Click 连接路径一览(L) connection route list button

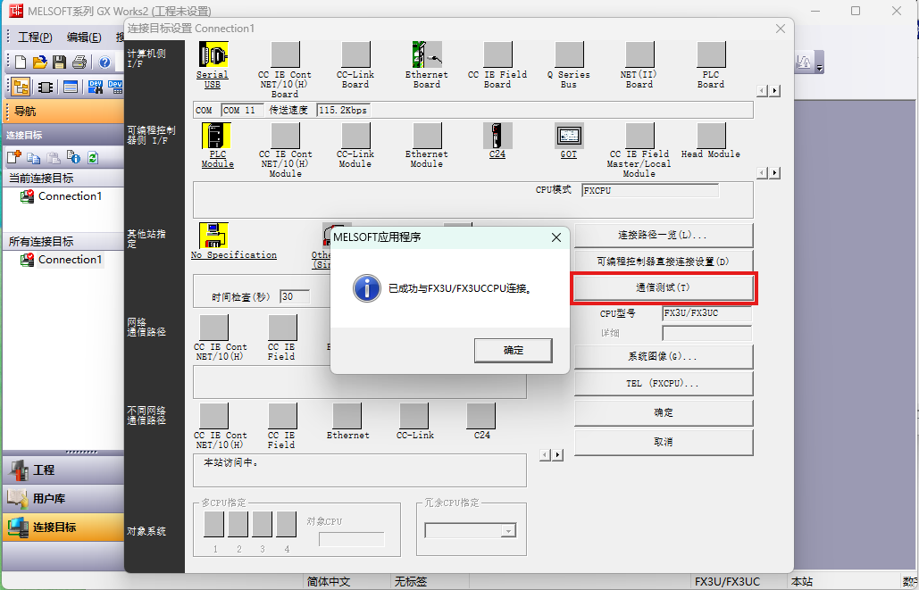point(664,235)
